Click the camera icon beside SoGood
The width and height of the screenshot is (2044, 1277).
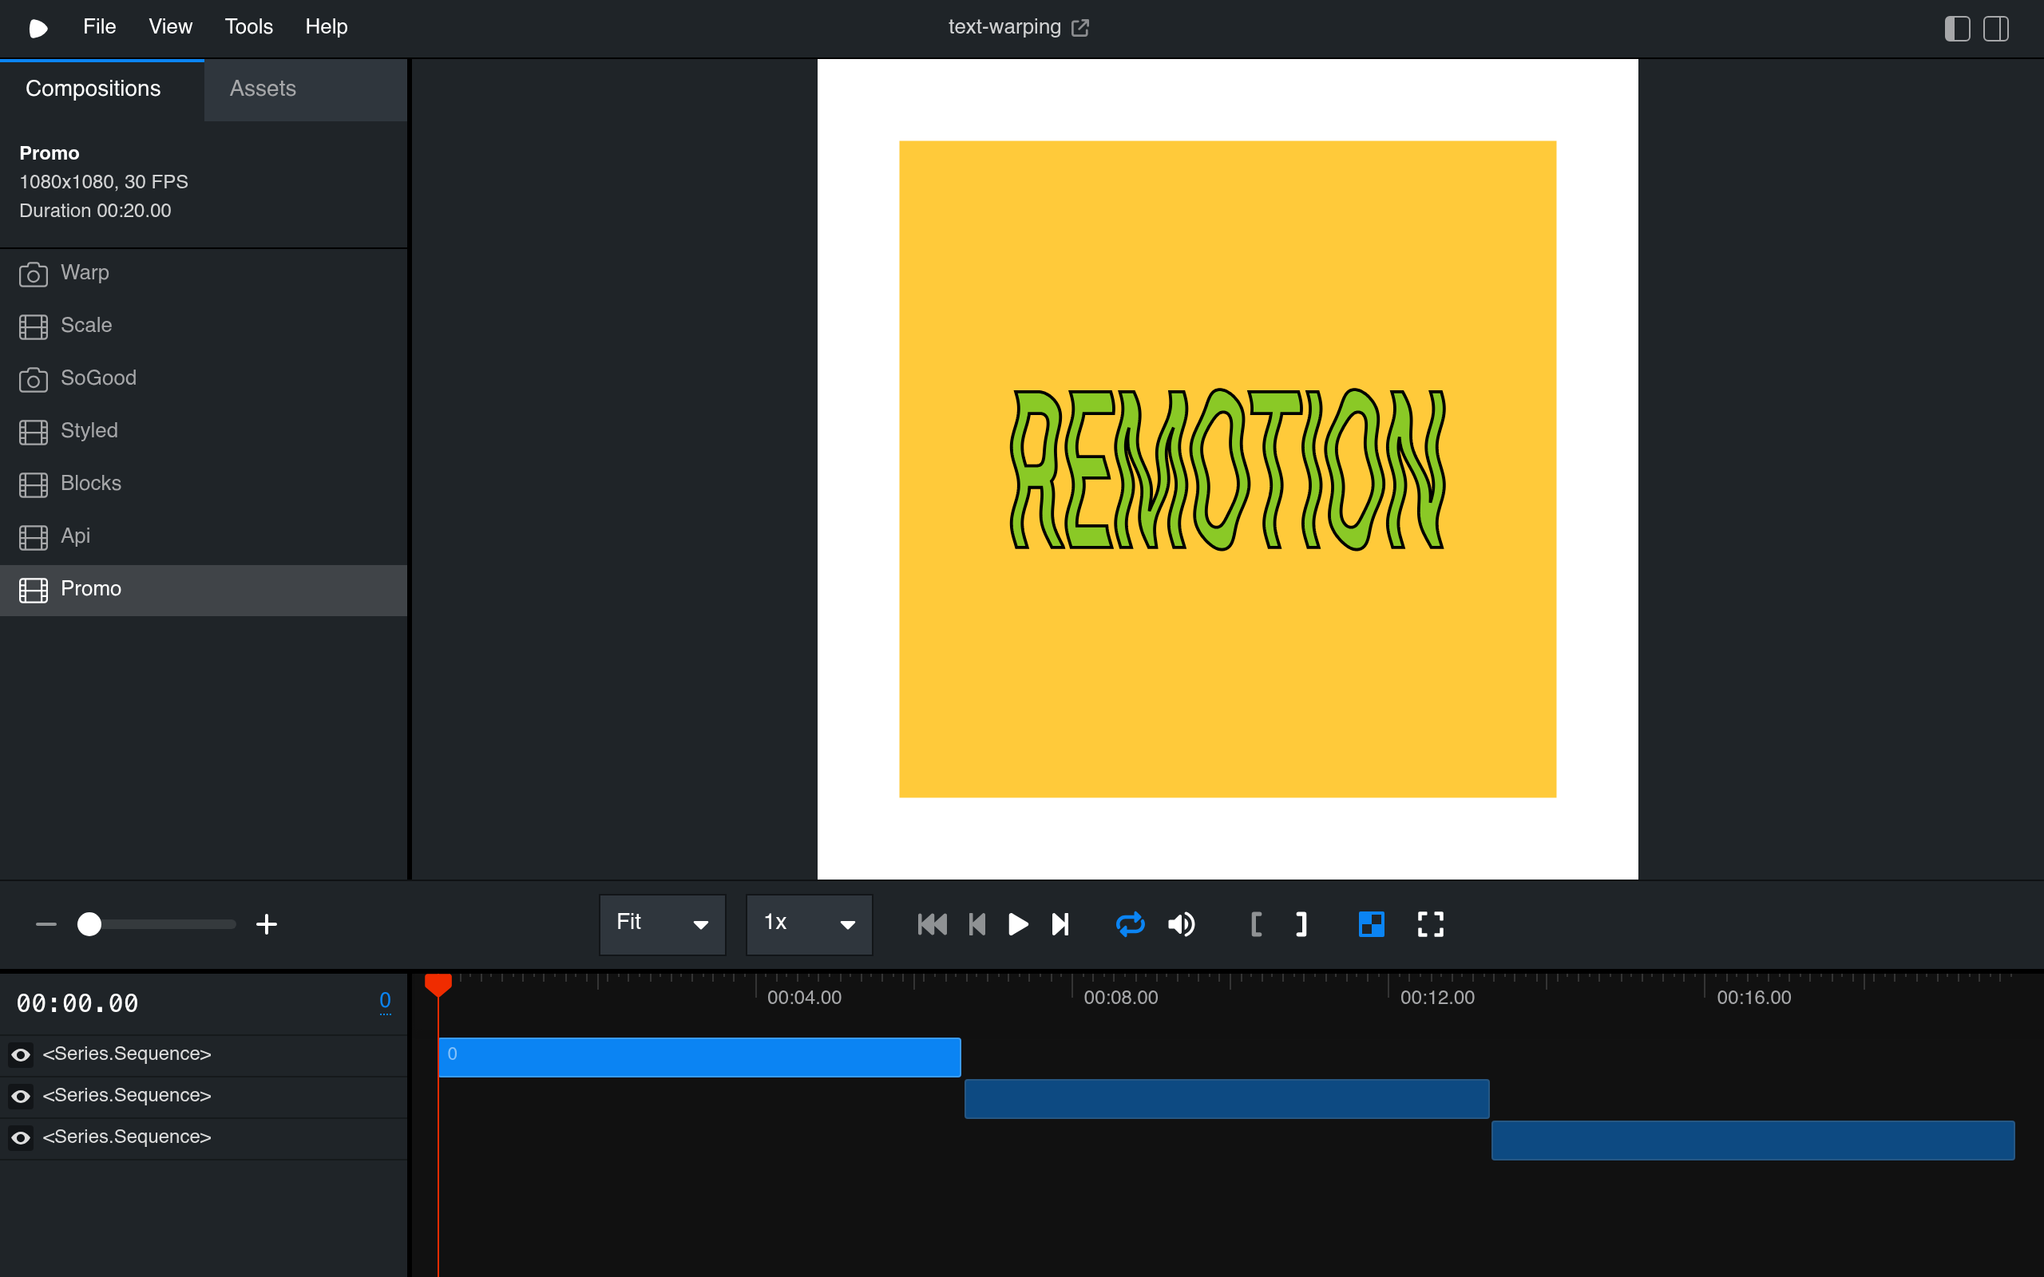tap(33, 379)
